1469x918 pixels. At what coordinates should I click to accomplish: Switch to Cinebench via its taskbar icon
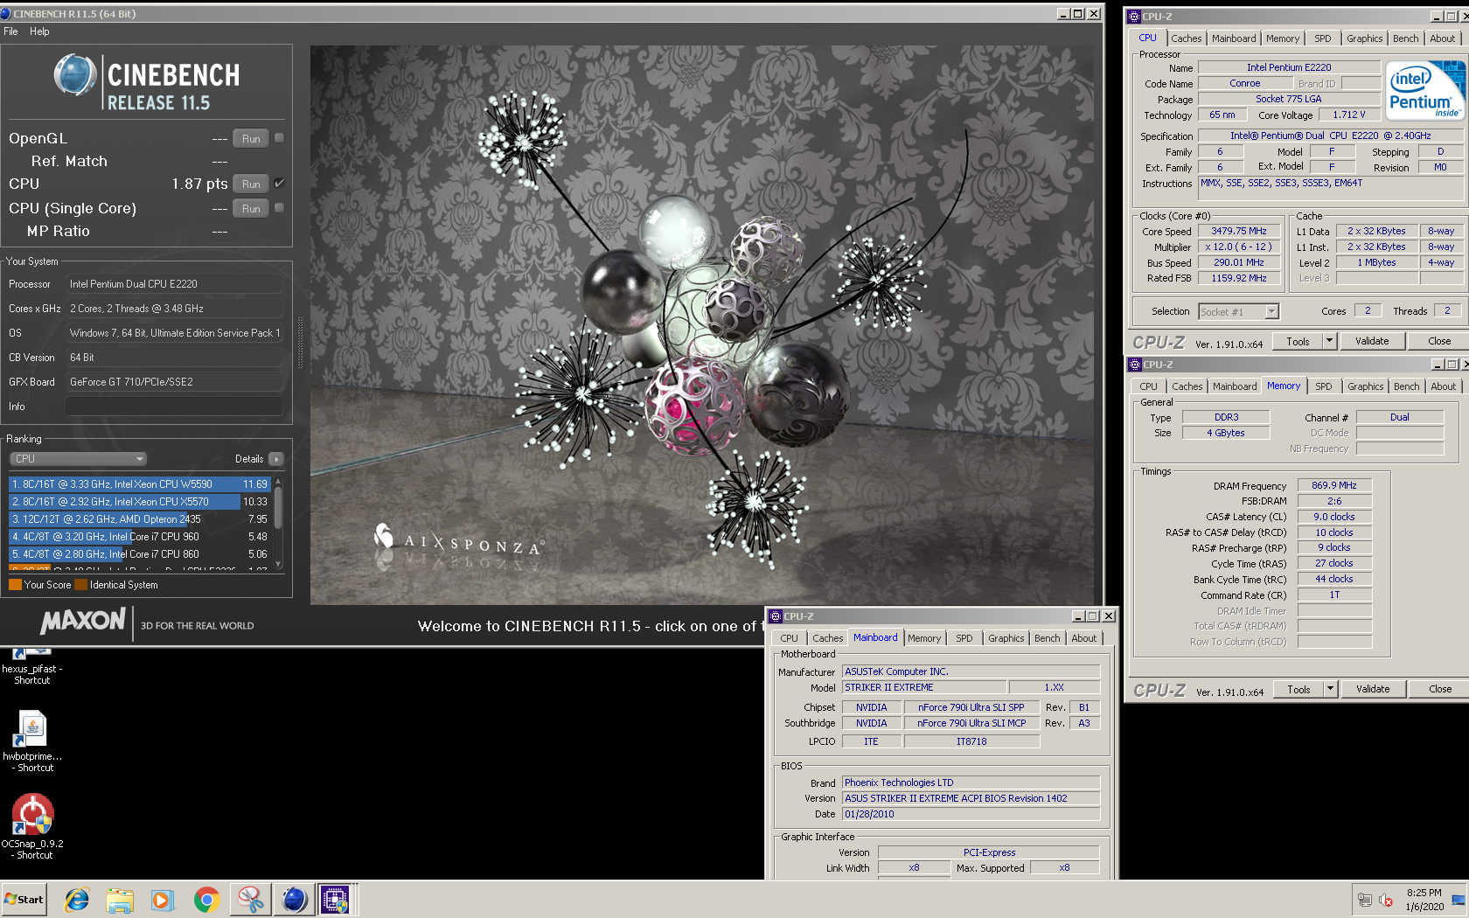click(294, 899)
